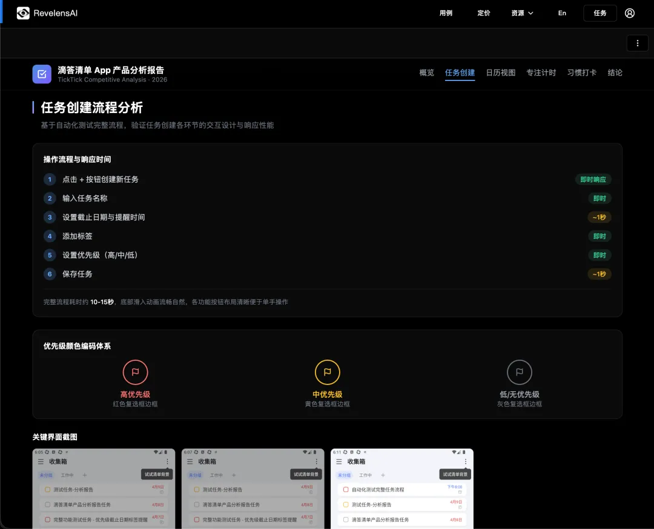This screenshot has width=654, height=529.
Task: Click the 中优先级 label
Action: [x=328, y=394]
